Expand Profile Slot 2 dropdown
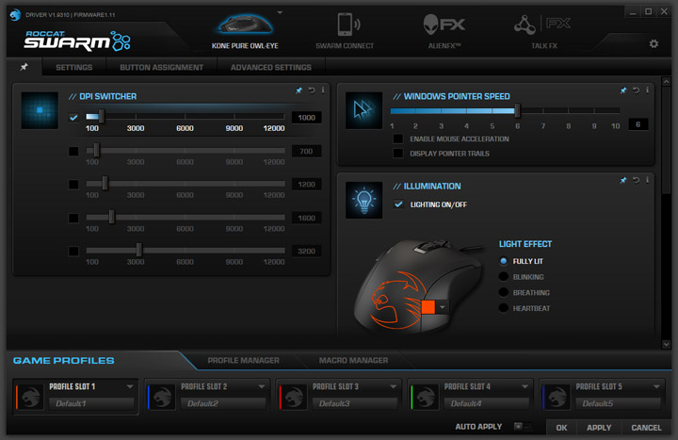The width and height of the screenshot is (678, 440). (x=262, y=386)
